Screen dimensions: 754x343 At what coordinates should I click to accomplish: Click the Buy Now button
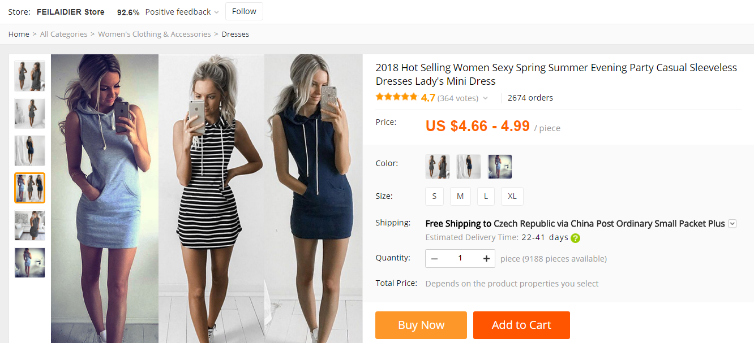coord(421,325)
